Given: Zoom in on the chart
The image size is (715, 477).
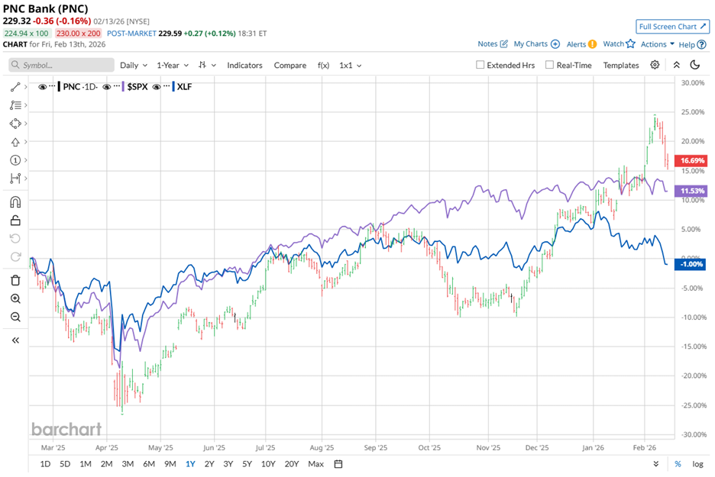Looking at the screenshot, I should pyautogui.click(x=15, y=299).
